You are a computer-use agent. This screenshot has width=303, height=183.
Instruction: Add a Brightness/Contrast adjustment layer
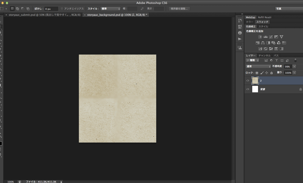(260, 37)
